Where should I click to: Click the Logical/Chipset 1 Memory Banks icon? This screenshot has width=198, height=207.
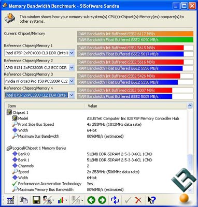[9, 148]
